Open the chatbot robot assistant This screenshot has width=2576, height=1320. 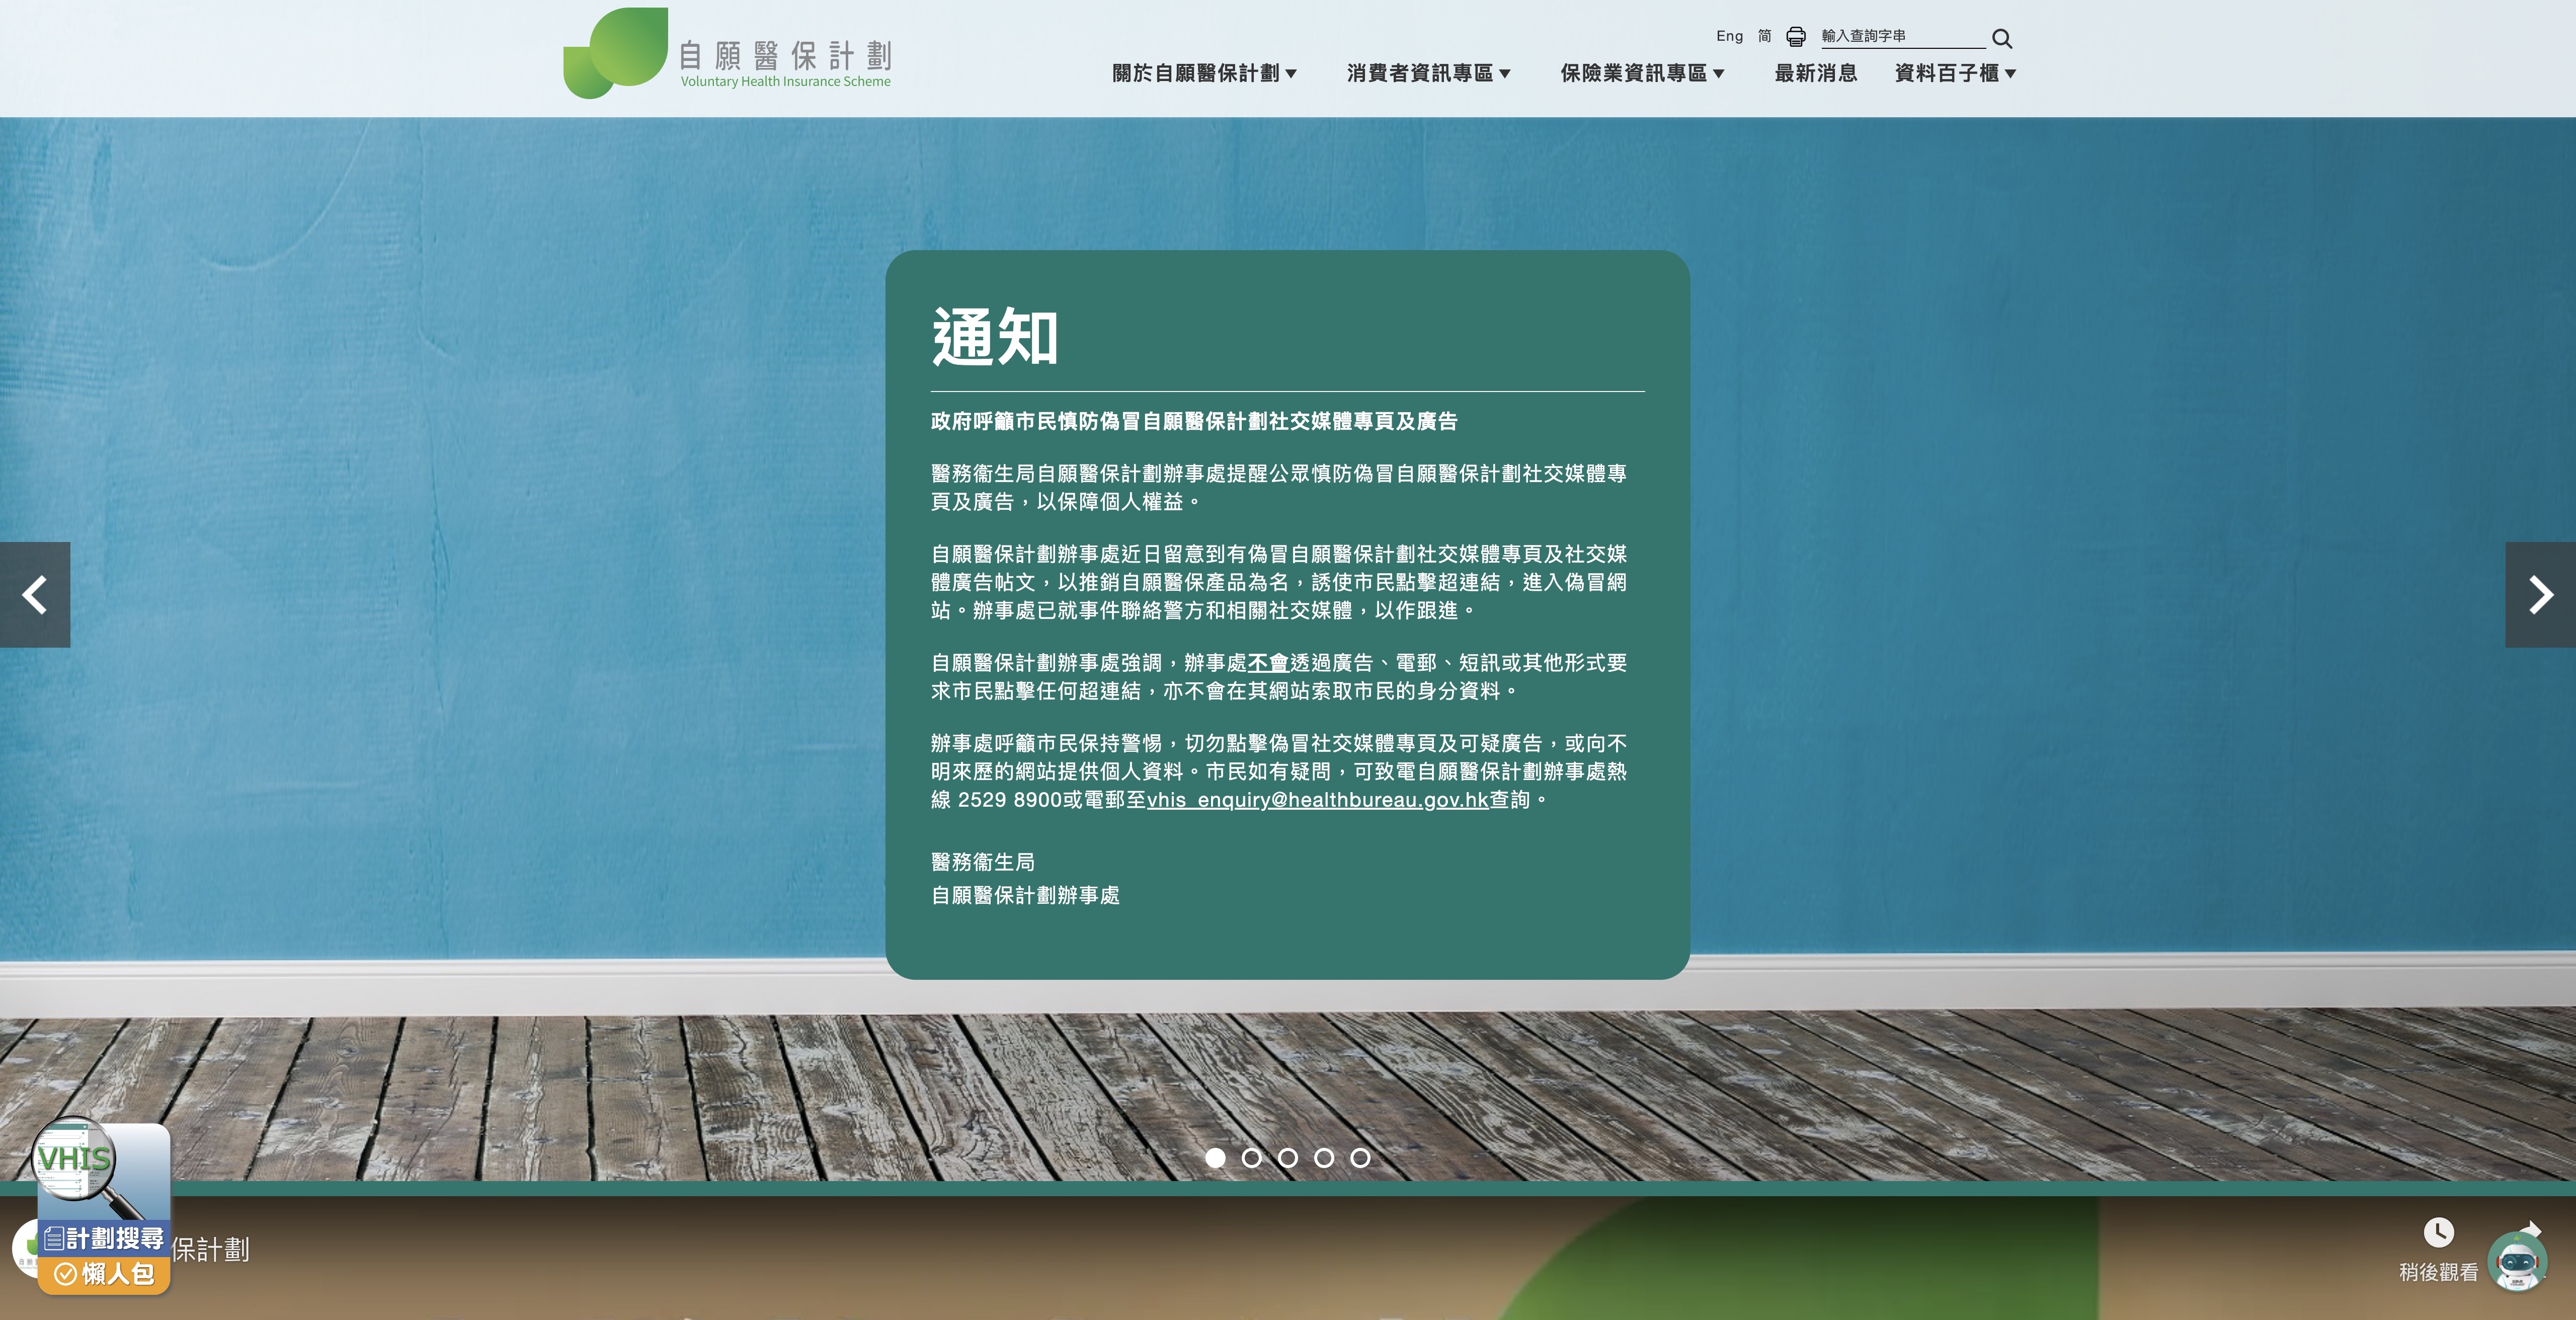coord(2517,1262)
